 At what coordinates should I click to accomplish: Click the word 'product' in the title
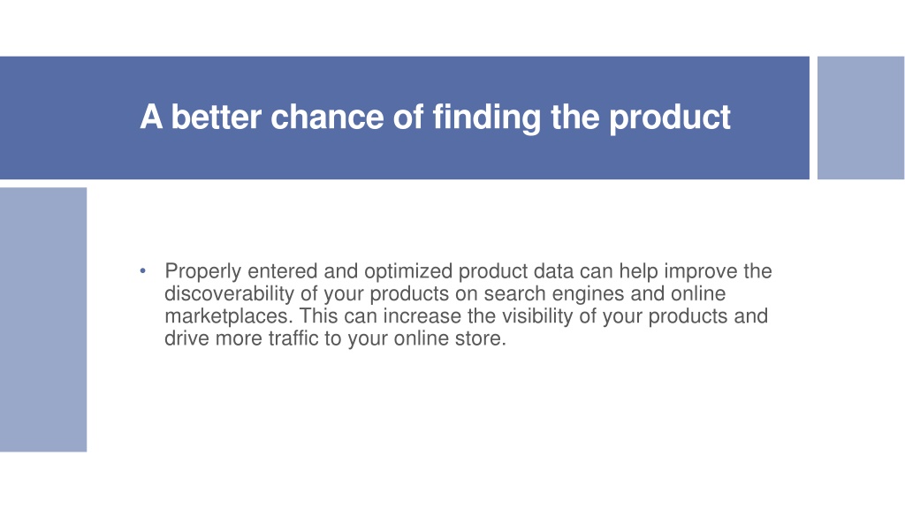670,118
